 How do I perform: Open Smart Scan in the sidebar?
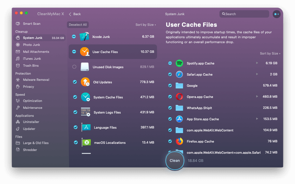tap(31, 24)
